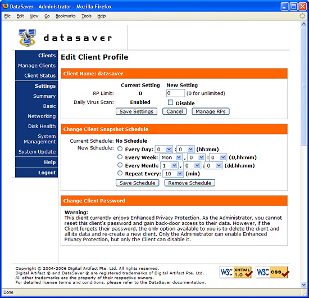Open the Bookmarks menu
This screenshot has height=298, width=309.
65,16
